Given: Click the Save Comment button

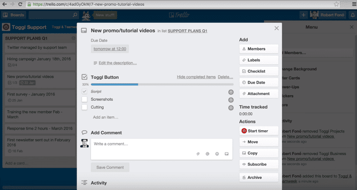Looking at the screenshot, I should pyautogui.click(x=110, y=167).
